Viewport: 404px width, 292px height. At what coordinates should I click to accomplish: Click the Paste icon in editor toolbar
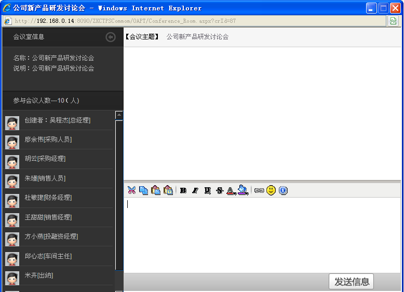(x=156, y=190)
